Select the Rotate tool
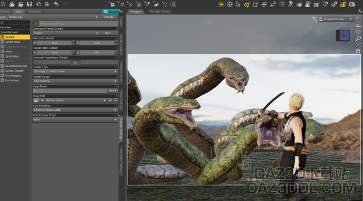363x201 pixels. 256,4
